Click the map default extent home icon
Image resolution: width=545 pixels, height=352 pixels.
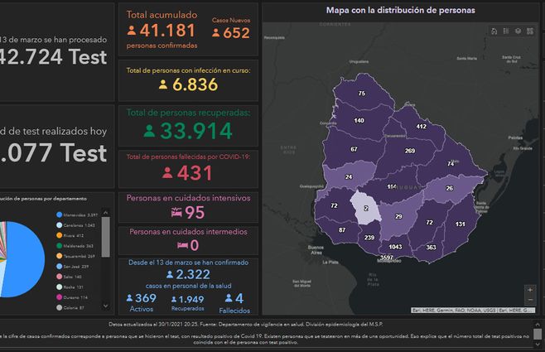pos(494,31)
